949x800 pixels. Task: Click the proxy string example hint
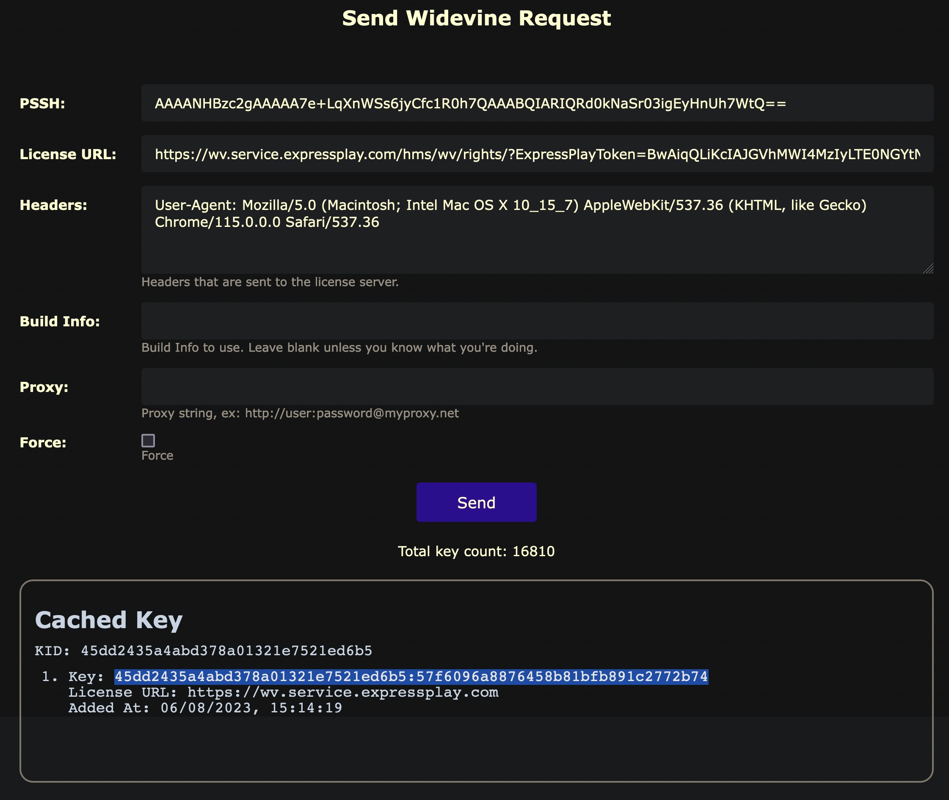pyautogui.click(x=300, y=413)
